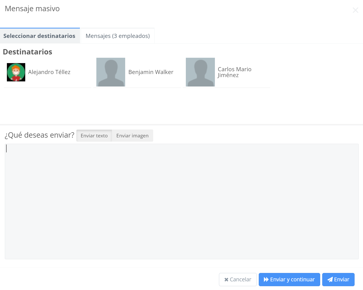Click the Mensaje masivo dialog title
The width and height of the screenshot is (363, 290).
(x=32, y=9)
